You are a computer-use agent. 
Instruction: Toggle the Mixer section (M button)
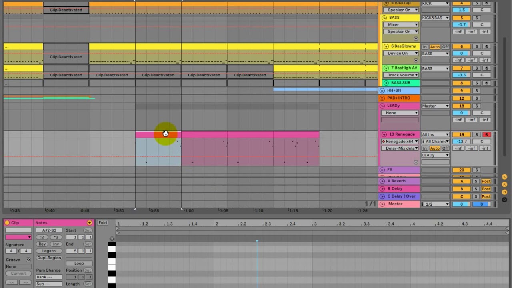coord(504,192)
